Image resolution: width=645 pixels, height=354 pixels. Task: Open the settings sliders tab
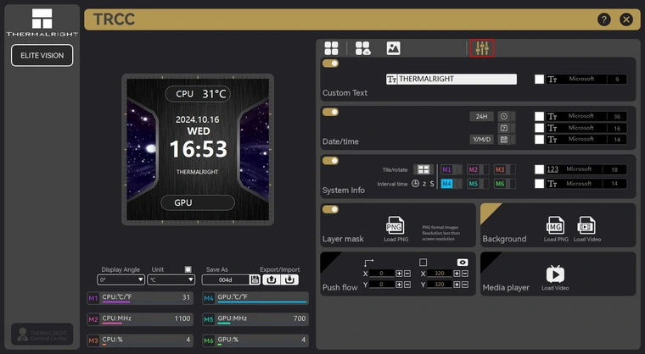tap(482, 48)
